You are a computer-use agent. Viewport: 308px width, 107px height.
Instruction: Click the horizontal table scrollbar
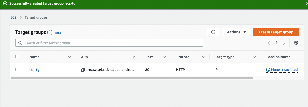pos(132,78)
